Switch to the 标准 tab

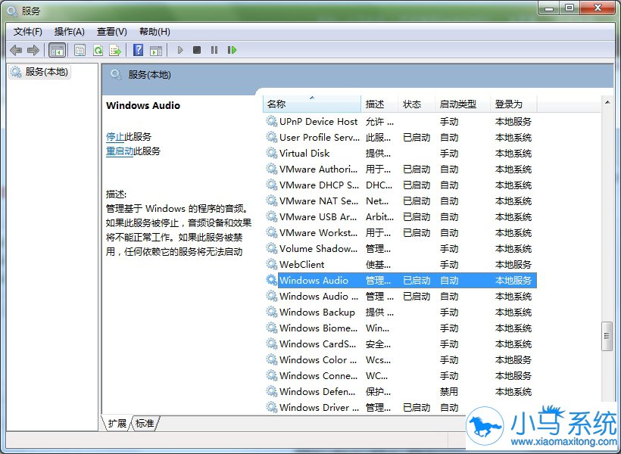(x=145, y=424)
